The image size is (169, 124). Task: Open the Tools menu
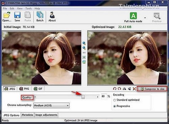(28, 8)
